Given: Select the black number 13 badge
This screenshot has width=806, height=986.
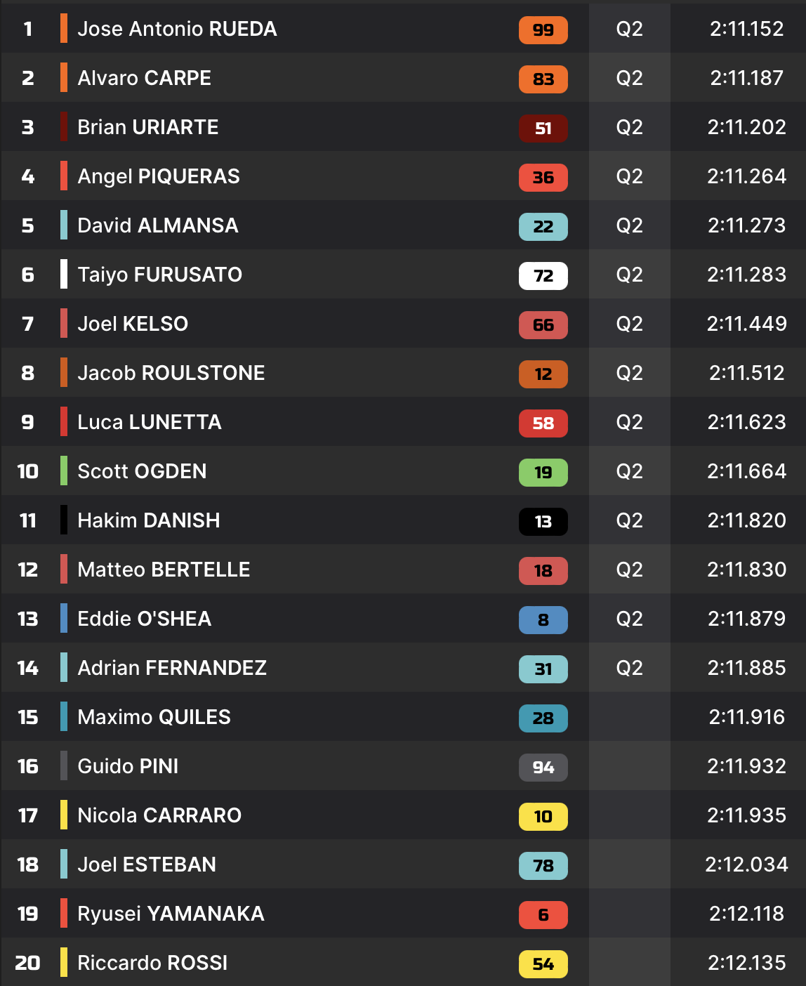Looking at the screenshot, I should click(x=543, y=521).
